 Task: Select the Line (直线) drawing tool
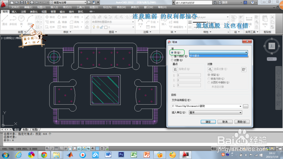[x=5, y=20]
